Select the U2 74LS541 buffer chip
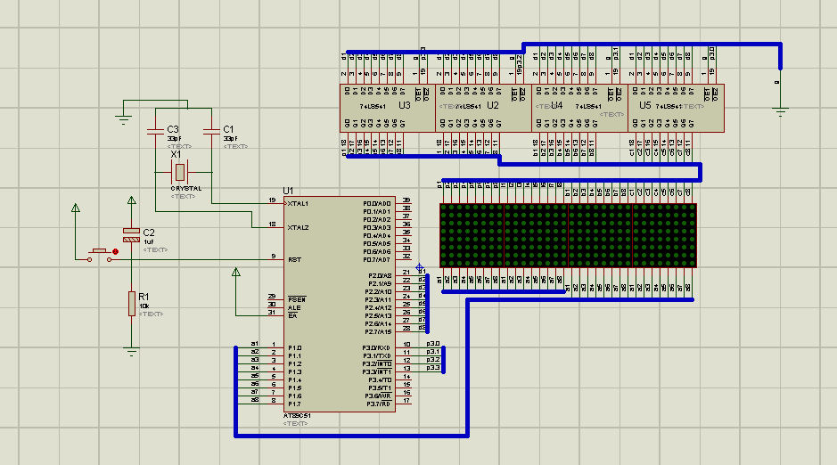Image resolution: width=837 pixels, height=465 pixels. pos(482,108)
